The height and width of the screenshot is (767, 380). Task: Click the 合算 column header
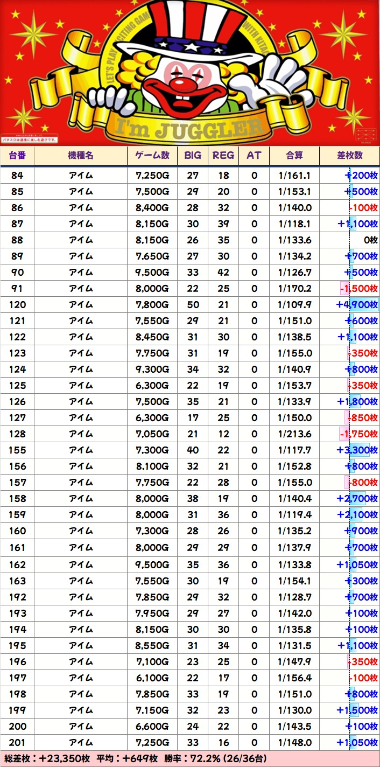[294, 155]
